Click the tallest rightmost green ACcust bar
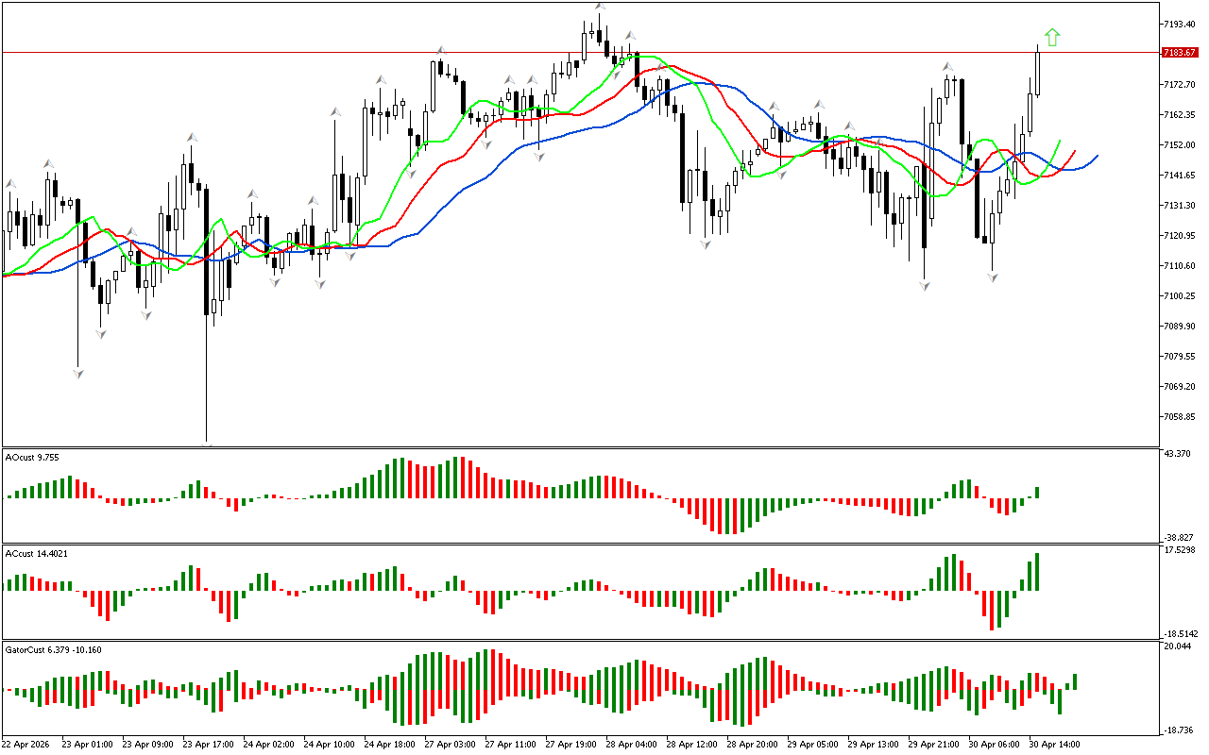The width and height of the screenshot is (1209, 755). (1037, 572)
